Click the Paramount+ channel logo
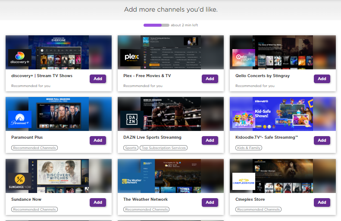Image resolution: width=341 pixels, height=221 pixels. 20,119
